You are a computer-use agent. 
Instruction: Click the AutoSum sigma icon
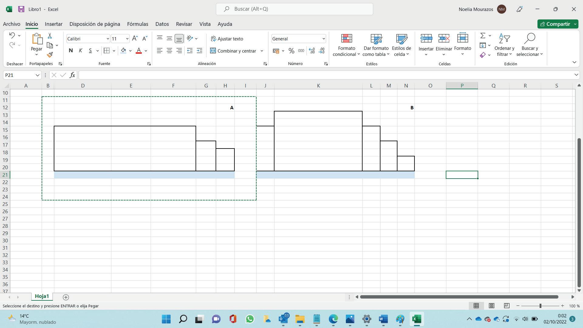point(482,36)
